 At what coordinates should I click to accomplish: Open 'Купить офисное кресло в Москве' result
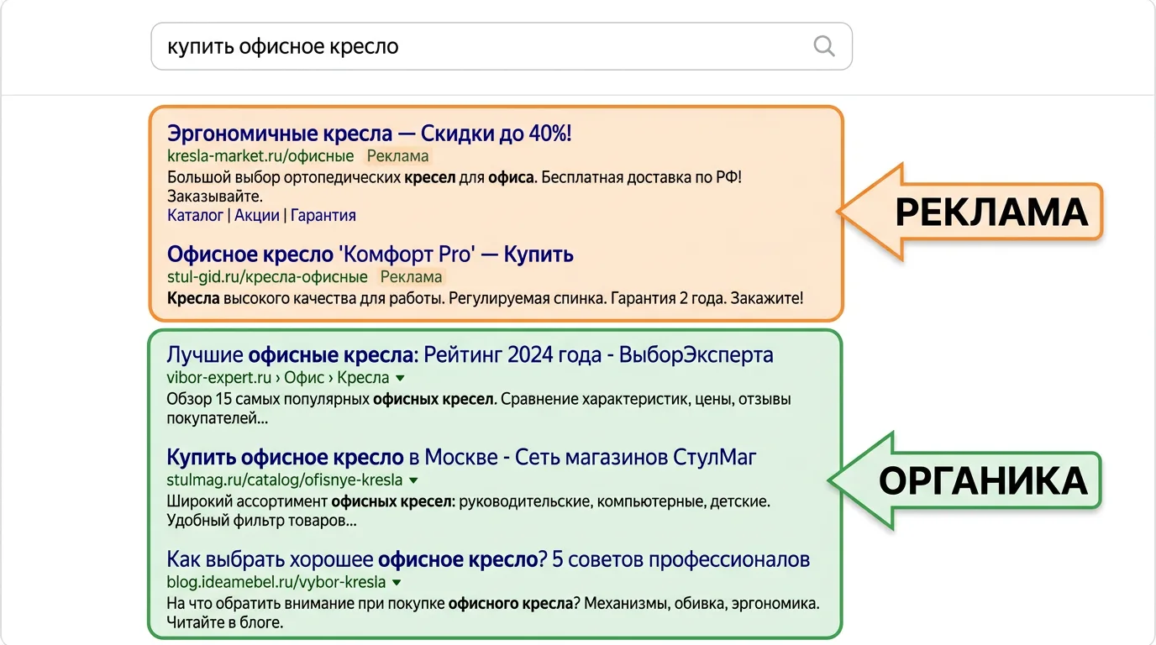pos(462,458)
